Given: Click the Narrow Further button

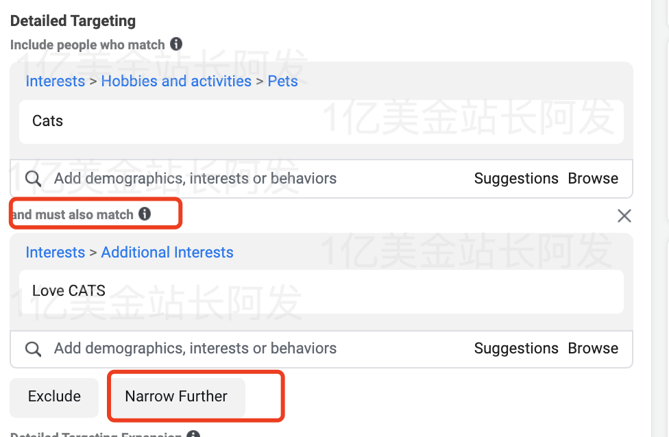Looking at the screenshot, I should tap(175, 396).
